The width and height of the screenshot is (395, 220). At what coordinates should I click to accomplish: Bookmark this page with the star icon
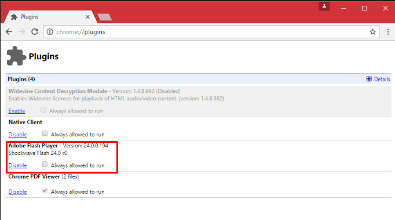pyautogui.click(x=372, y=32)
